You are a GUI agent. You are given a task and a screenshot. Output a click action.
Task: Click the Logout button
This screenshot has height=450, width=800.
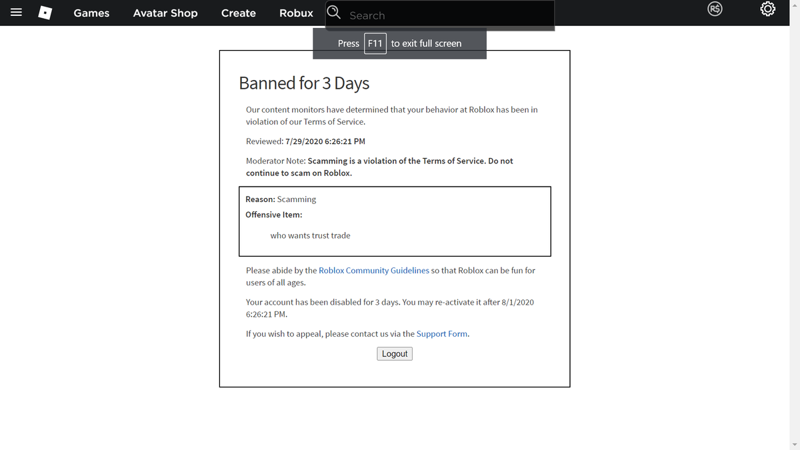tap(395, 354)
